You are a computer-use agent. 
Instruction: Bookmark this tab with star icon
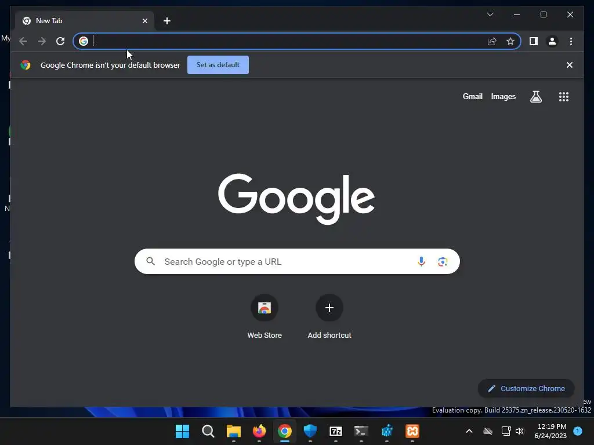click(x=510, y=41)
